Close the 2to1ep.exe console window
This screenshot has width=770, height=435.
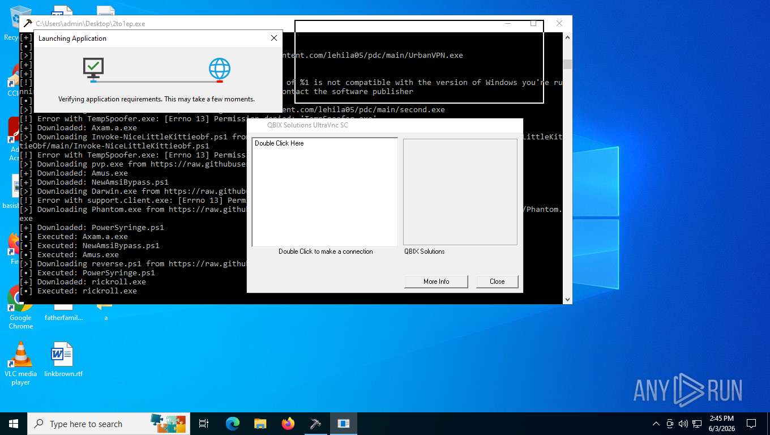click(559, 23)
